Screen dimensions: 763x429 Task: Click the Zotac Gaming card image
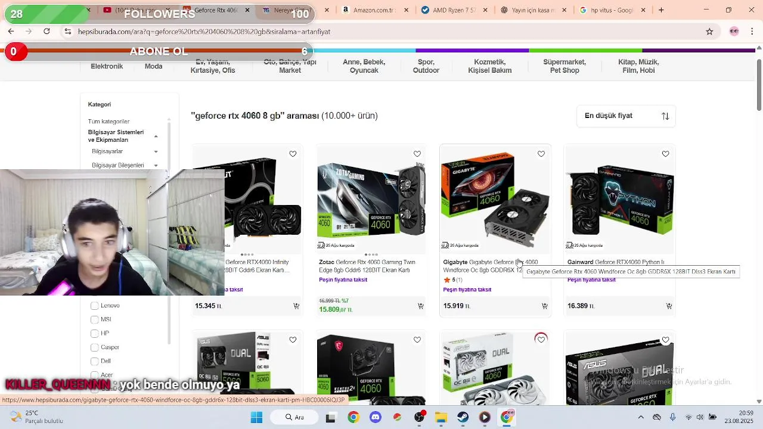[371, 200]
